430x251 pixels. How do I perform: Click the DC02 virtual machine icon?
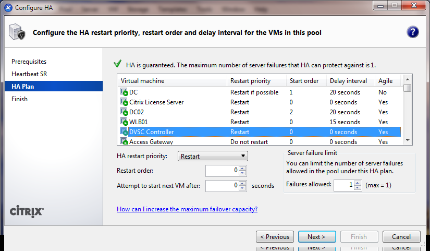[124, 112]
